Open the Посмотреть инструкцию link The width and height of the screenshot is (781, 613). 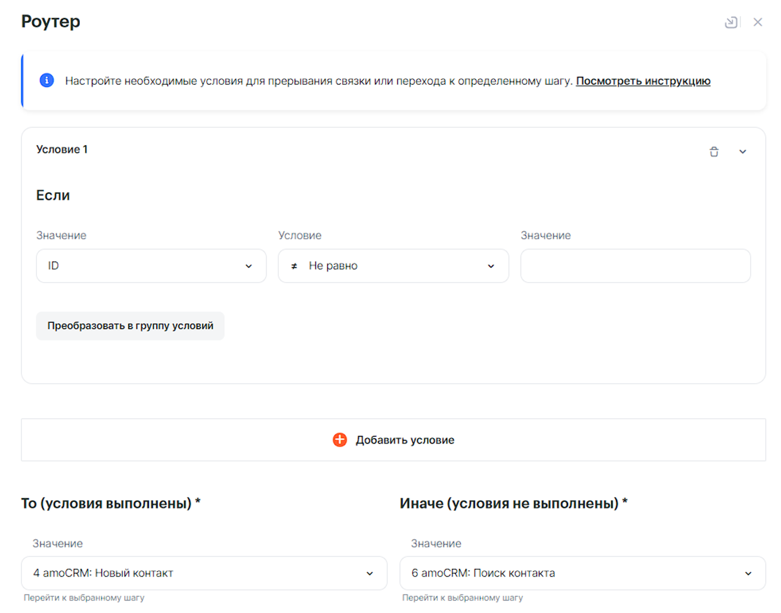tap(643, 81)
